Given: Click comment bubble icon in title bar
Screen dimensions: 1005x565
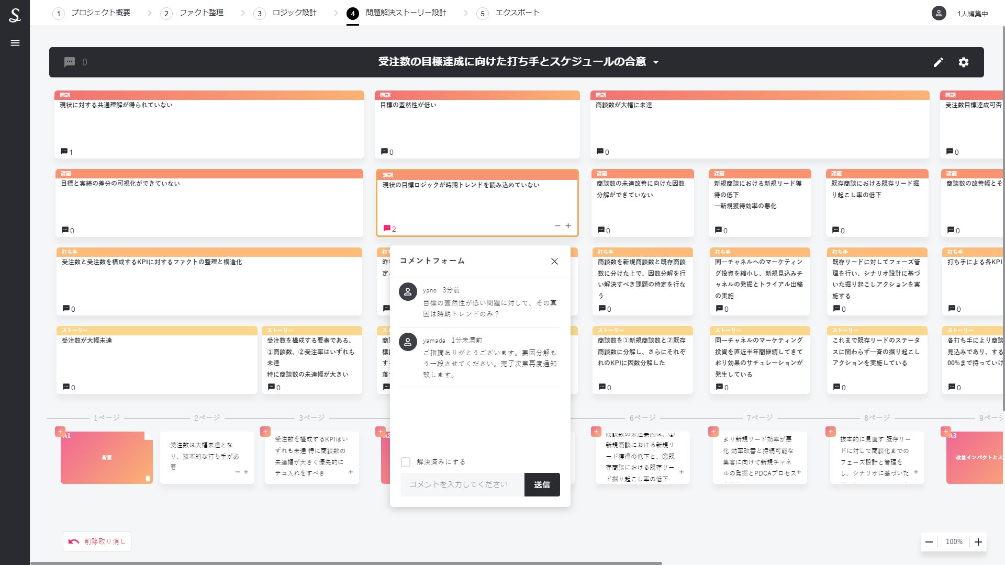Looking at the screenshot, I should [x=70, y=62].
